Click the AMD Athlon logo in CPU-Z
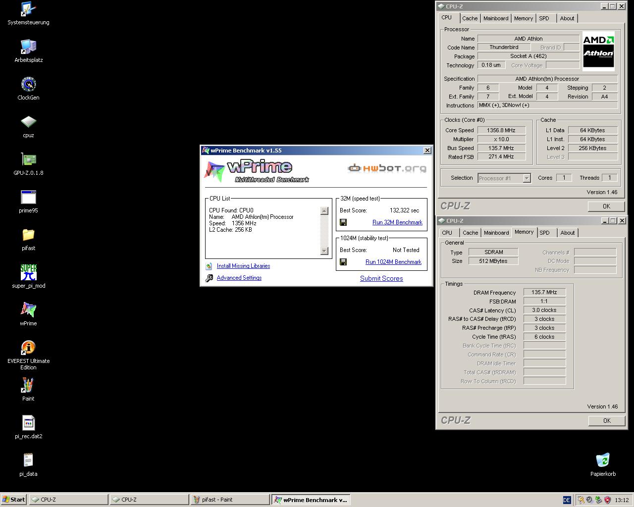The image size is (634, 507). (598, 52)
